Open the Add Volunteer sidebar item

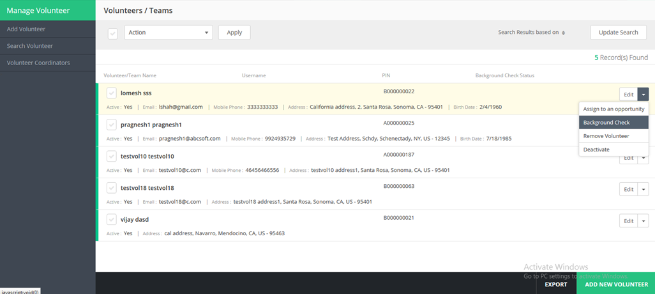(48, 29)
